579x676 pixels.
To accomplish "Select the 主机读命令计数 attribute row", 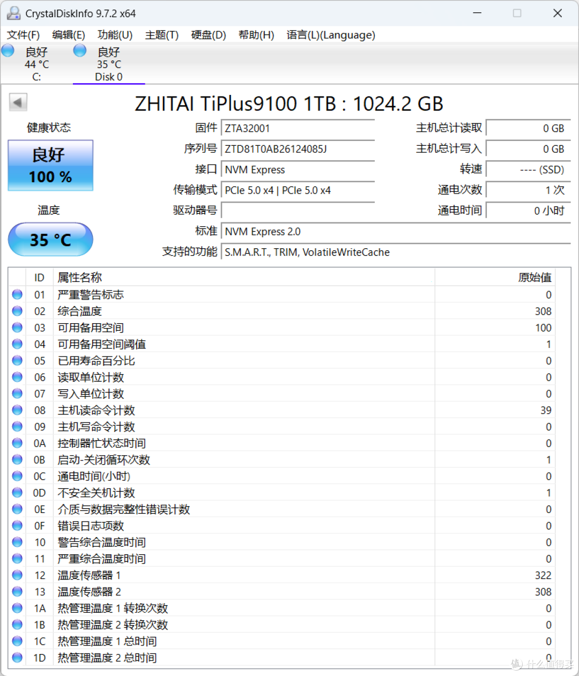I will click(x=282, y=410).
